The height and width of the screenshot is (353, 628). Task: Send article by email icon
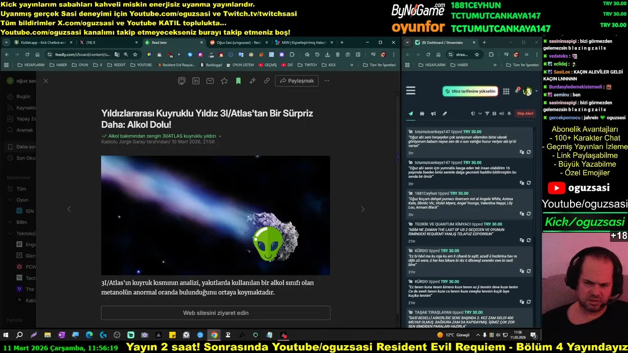click(x=210, y=81)
